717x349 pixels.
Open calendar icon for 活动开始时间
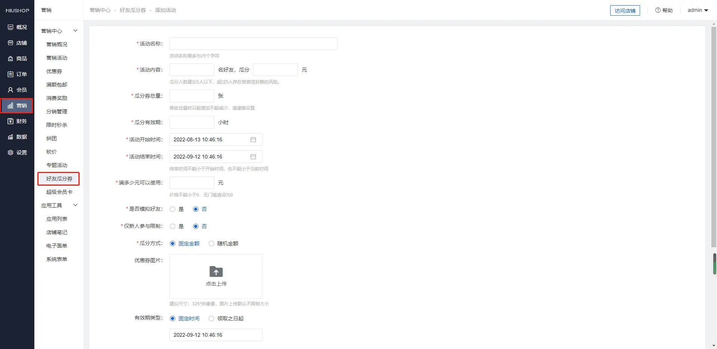[253, 139]
